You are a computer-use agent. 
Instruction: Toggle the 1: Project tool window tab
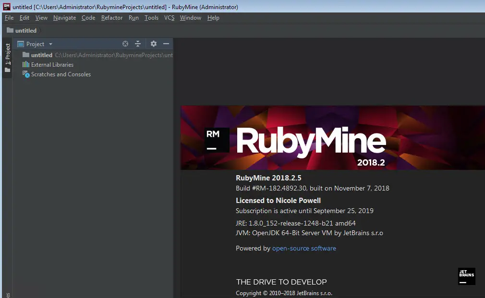coord(7,58)
